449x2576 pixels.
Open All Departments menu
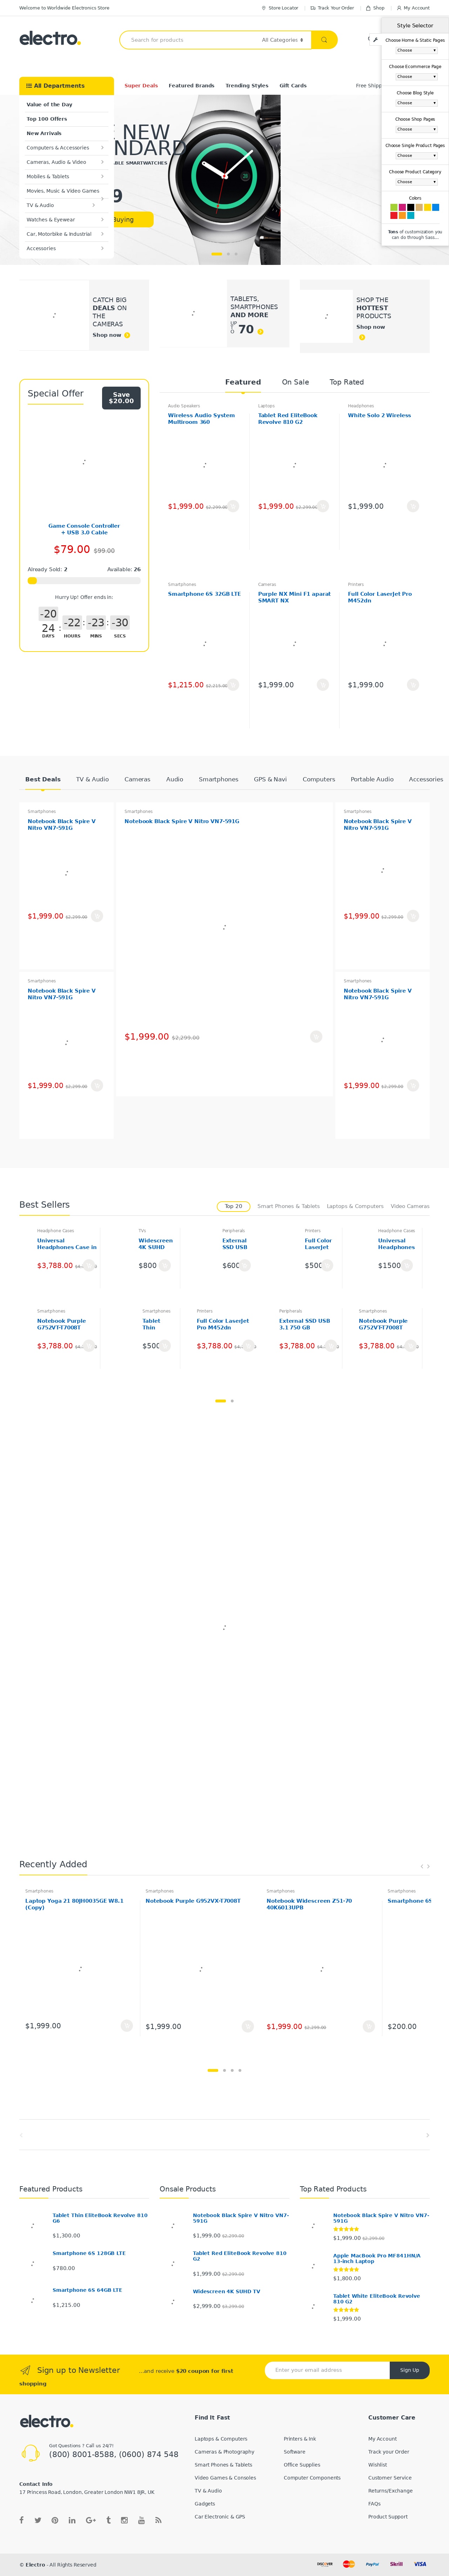click(x=66, y=86)
